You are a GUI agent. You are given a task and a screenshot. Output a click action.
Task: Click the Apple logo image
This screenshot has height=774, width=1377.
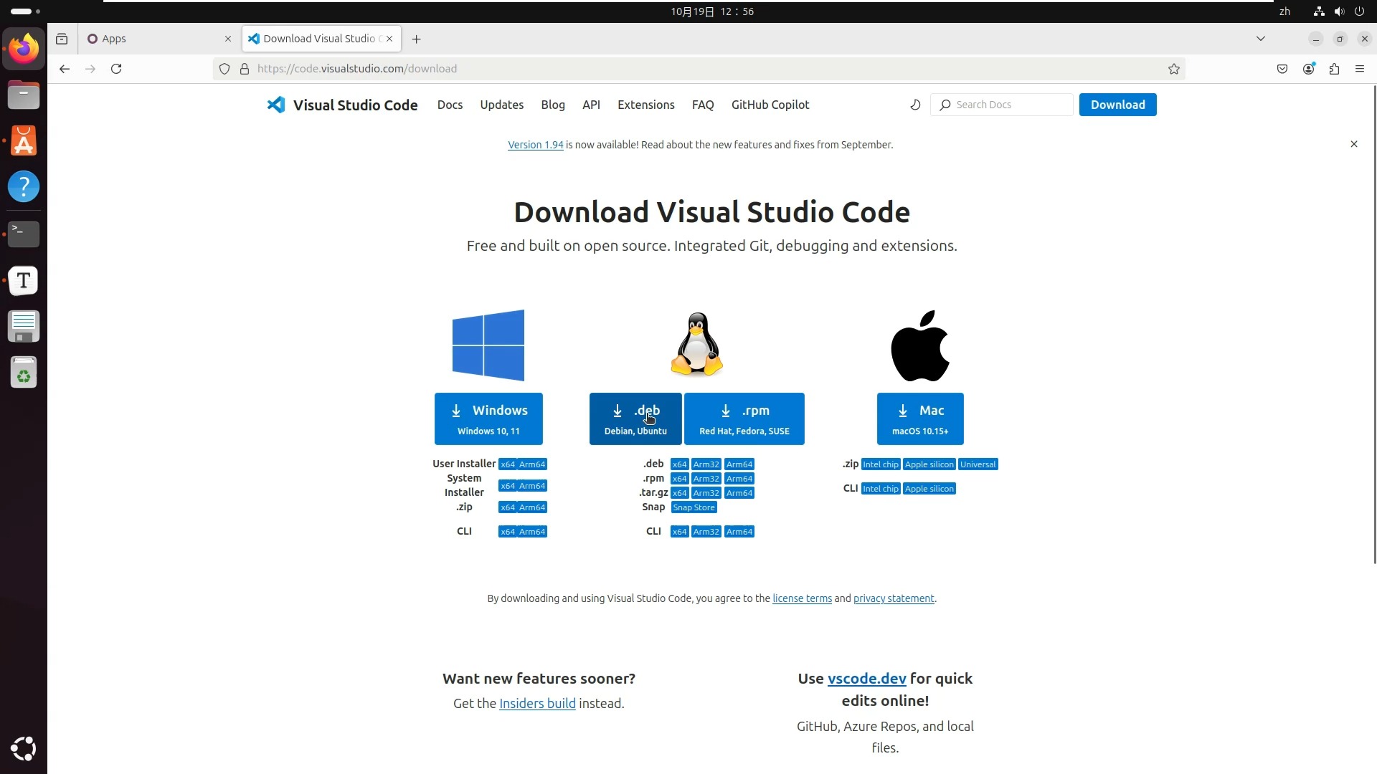coord(920,345)
